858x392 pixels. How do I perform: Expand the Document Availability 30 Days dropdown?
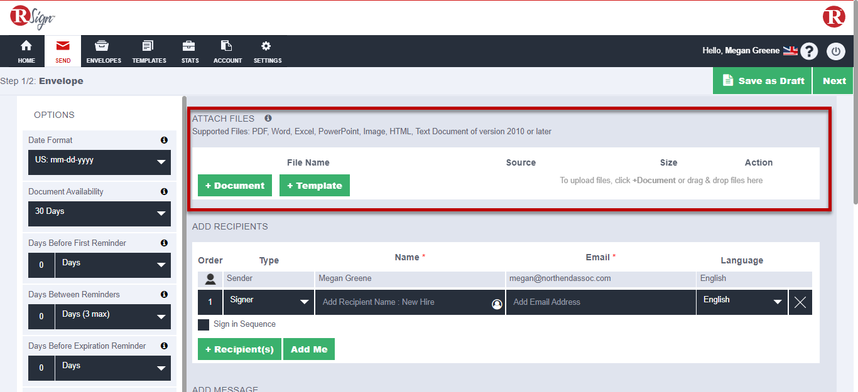99,214
